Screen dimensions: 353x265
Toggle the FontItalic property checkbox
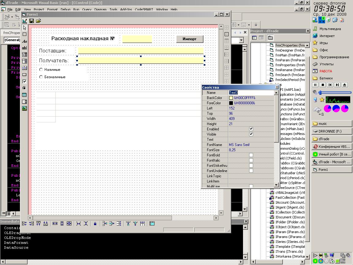click(x=251, y=160)
